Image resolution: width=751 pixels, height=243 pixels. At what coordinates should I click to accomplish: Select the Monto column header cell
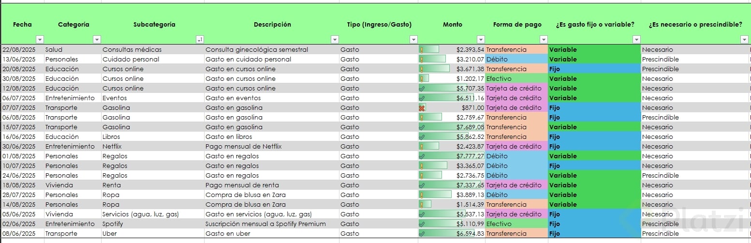click(452, 24)
